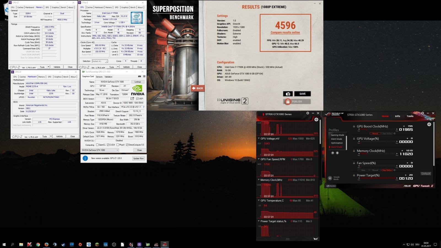The width and height of the screenshot is (441, 248).
Task: Click Compare results online link
Action: click(x=285, y=33)
